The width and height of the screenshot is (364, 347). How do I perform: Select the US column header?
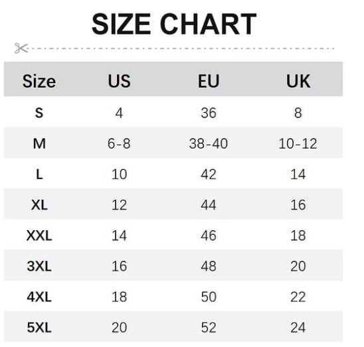pos(119,81)
